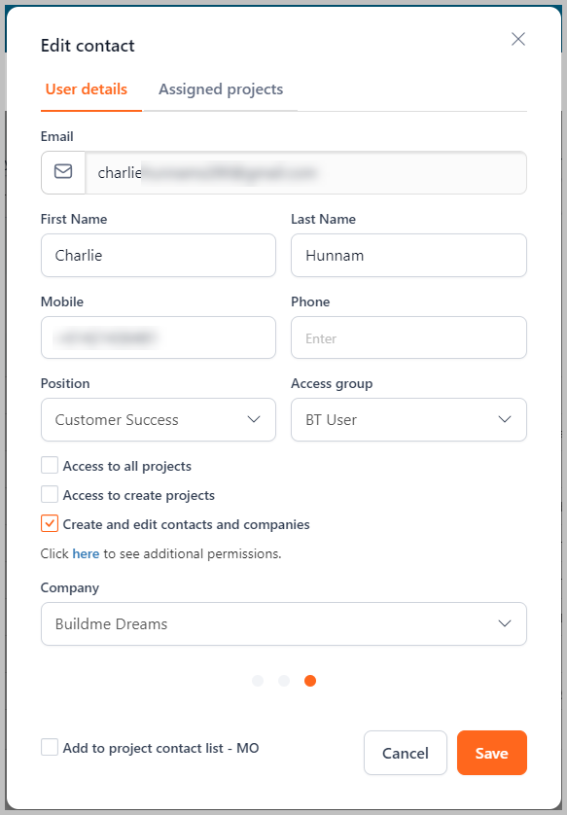This screenshot has height=815, width=567.
Task: Click the Company field chevron arrow
Action: 505,623
